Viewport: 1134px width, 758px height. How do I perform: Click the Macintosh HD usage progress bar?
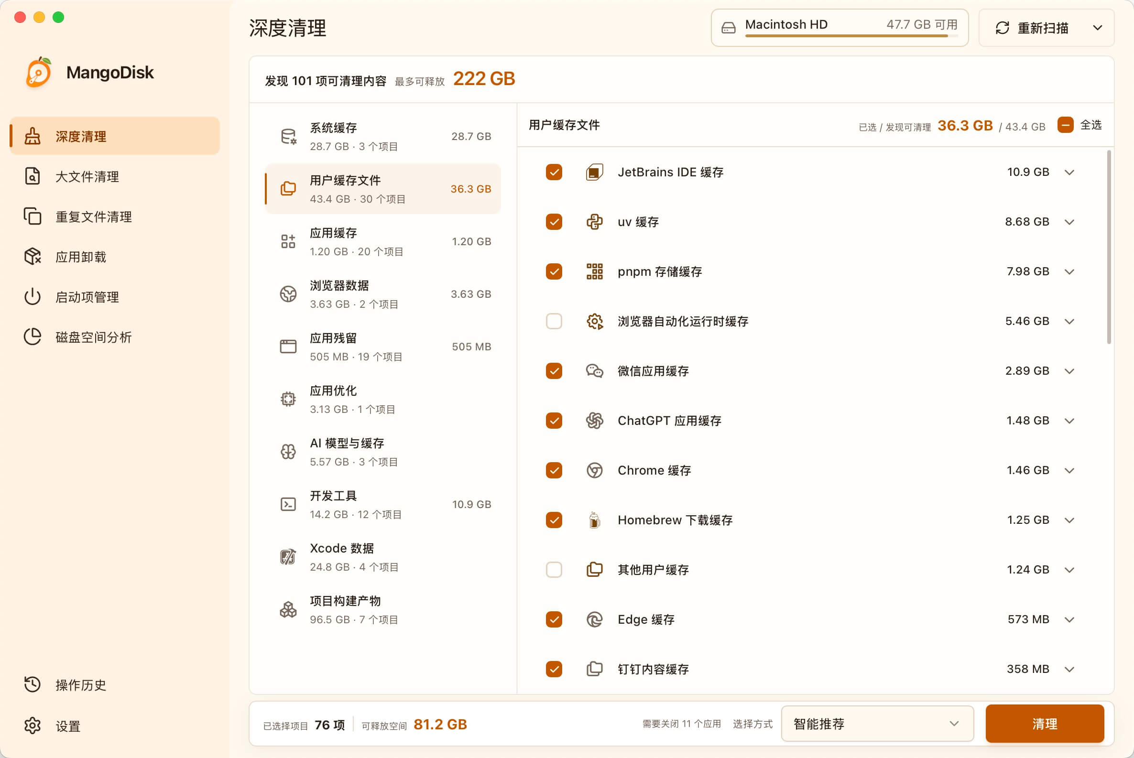851,36
